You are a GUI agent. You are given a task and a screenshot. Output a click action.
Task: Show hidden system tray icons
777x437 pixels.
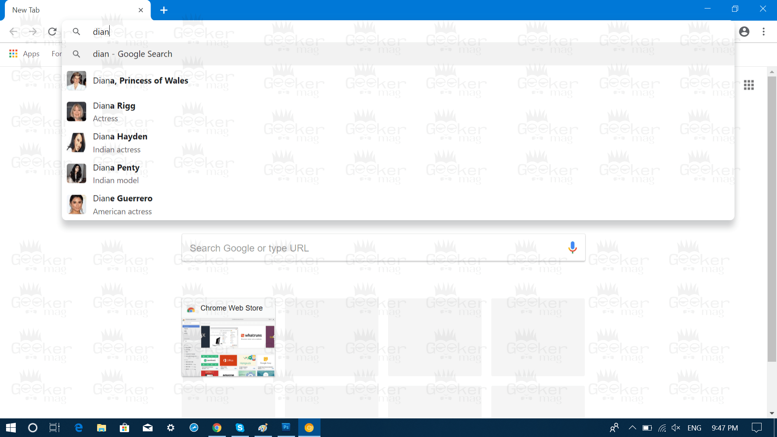click(x=632, y=428)
